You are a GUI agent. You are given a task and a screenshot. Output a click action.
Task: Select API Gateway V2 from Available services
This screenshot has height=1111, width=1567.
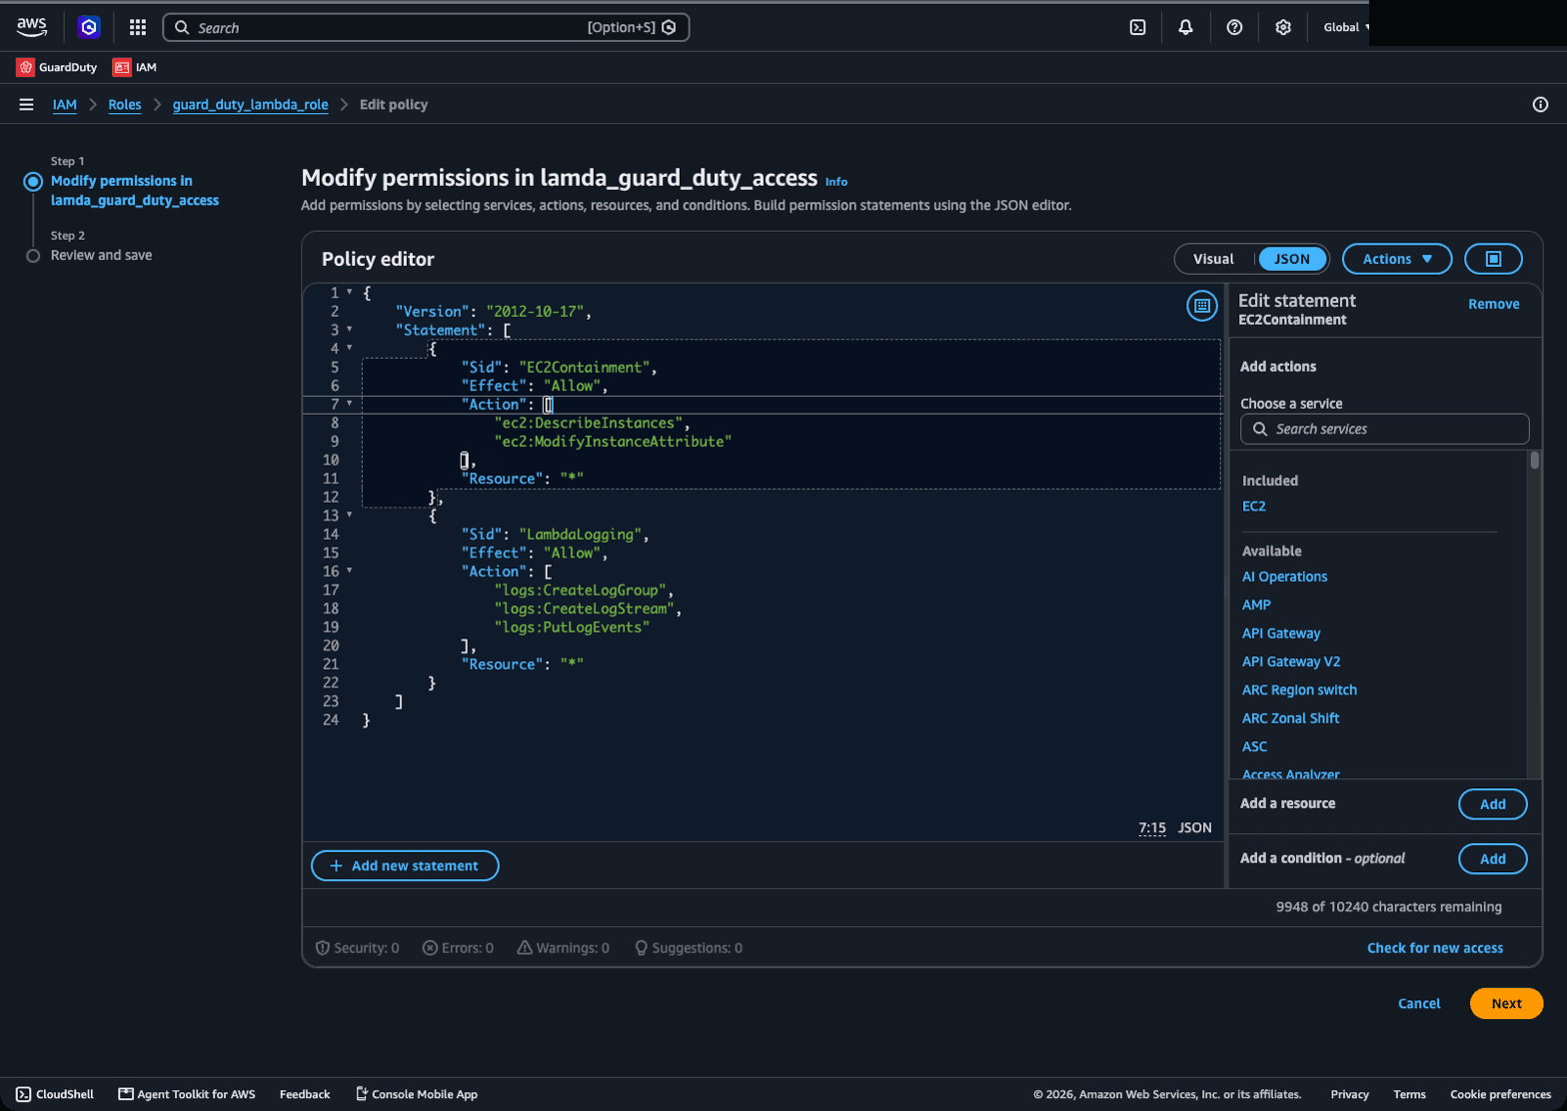click(x=1291, y=661)
